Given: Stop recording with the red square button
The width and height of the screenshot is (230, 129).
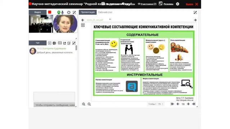Looking at the screenshot, I should pyautogui.click(x=50, y=12).
